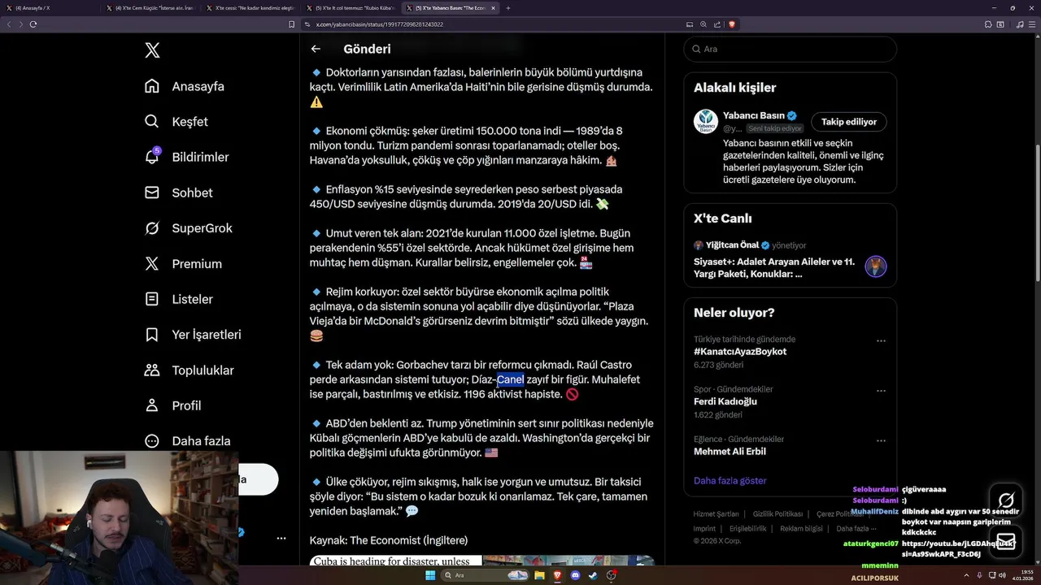
Task: Open the Bildirimler bell icon
Action: click(152, 157)
